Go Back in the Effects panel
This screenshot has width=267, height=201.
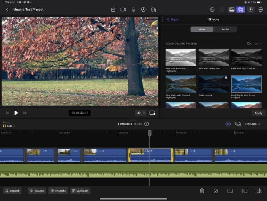coord(173,19)
